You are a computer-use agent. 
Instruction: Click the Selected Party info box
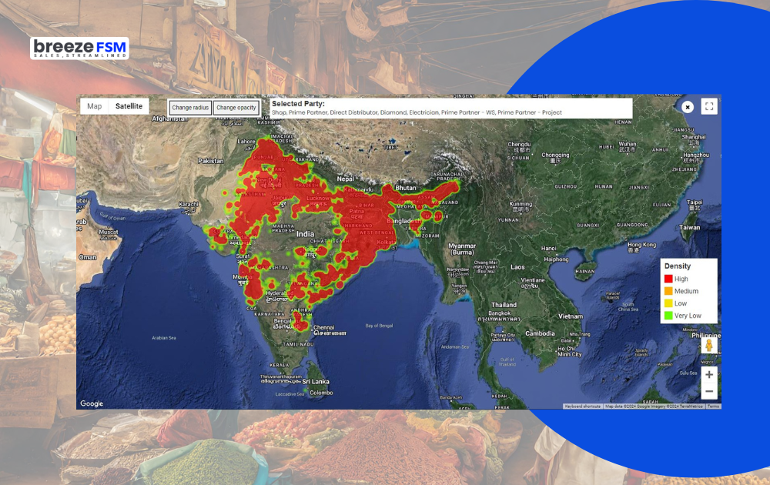[450, 108]
